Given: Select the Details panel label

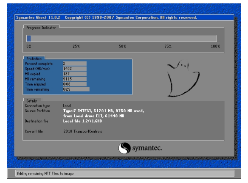Looking at the screenshot, I should [31, 101].
